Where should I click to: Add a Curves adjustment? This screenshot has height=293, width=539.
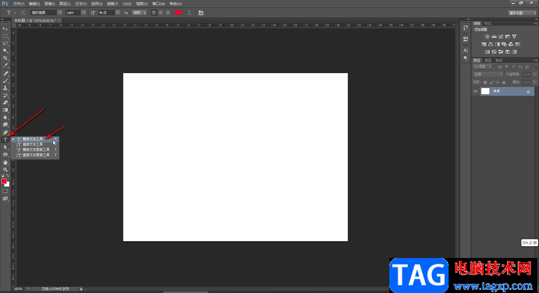point(501,37)
